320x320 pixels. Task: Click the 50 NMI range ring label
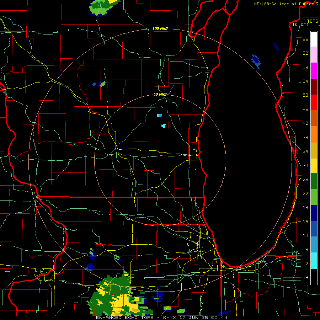click(160, 94)
